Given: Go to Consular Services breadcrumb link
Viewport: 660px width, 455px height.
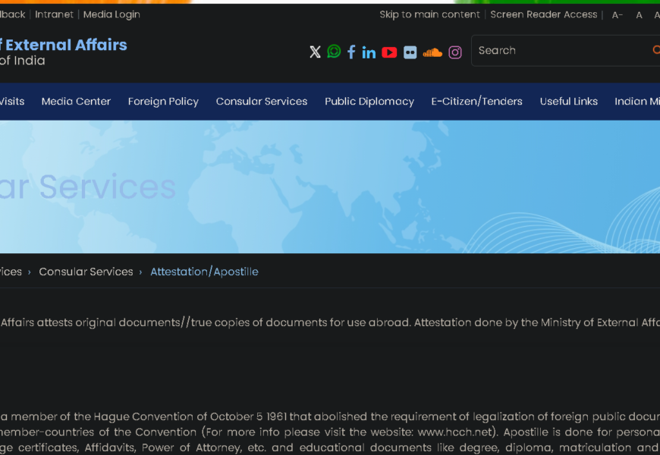Looking at the screenshot, I should (x=86, y=271).
